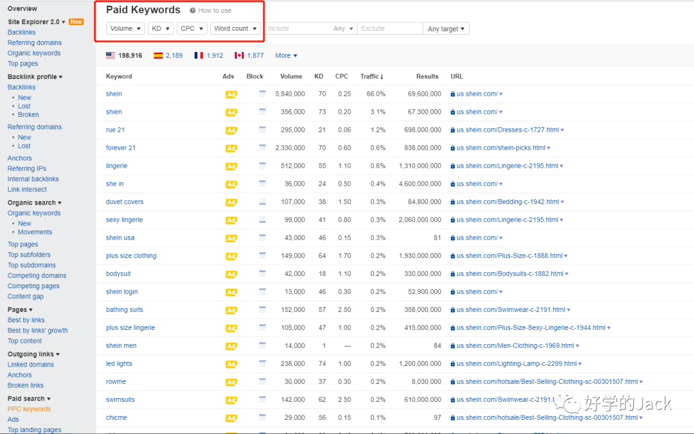694x434 pixels.
Task: Collapse the Paid search section
Action: [x=29, y=399]
